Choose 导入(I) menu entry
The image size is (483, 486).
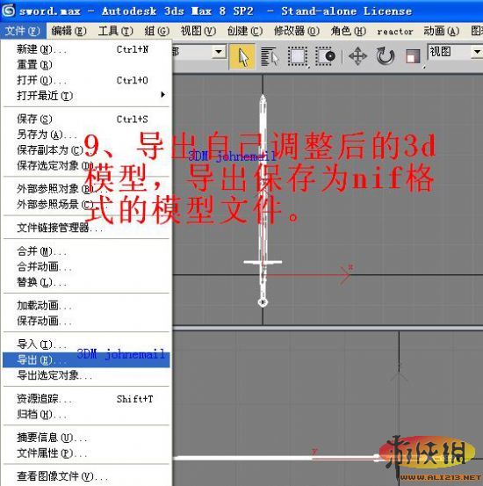click(x=86, y=345)
